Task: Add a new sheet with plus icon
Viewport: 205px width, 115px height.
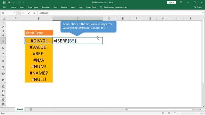Action: (31, 109)
